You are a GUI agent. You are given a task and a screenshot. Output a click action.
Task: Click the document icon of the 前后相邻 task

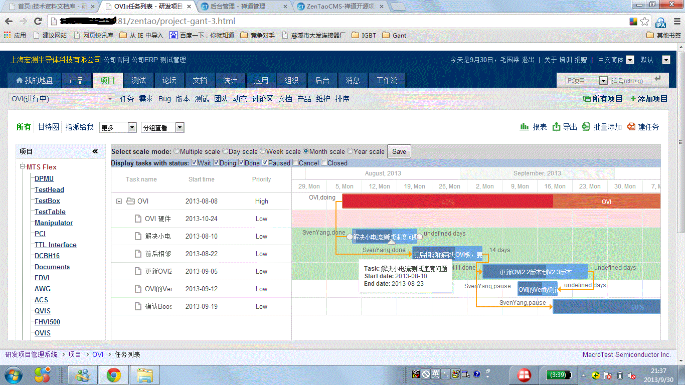coord(138,254)
